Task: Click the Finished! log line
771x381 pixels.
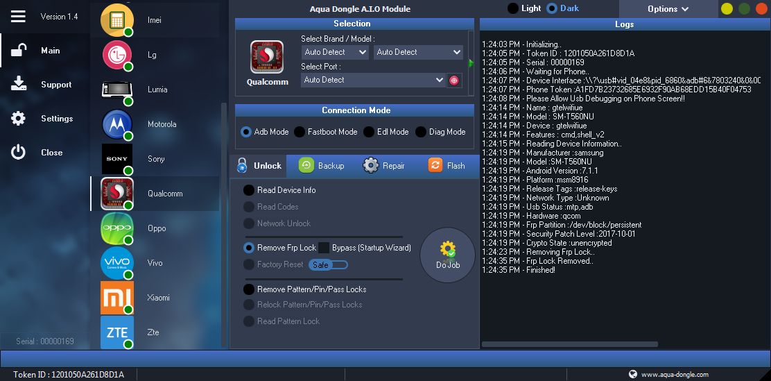Action: tap(519, 270)
